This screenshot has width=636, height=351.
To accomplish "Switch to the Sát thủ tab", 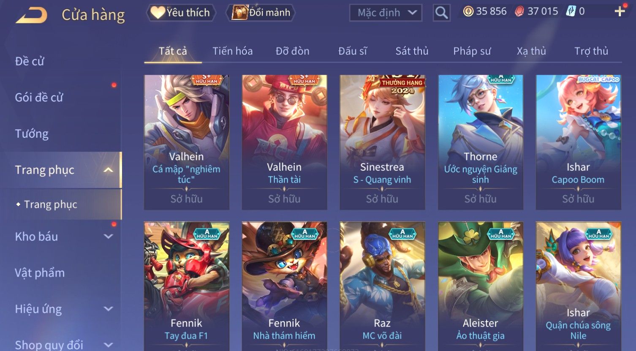I will tap(412, 51).
